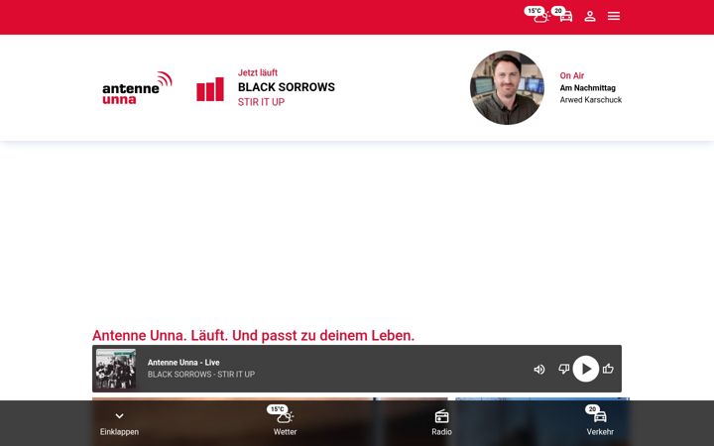
Task: Open Arwed Karschuck moderator photo
Action: [507, 87]
